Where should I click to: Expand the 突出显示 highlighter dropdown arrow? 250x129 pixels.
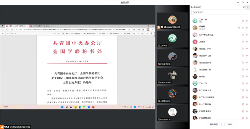[121, 34]
